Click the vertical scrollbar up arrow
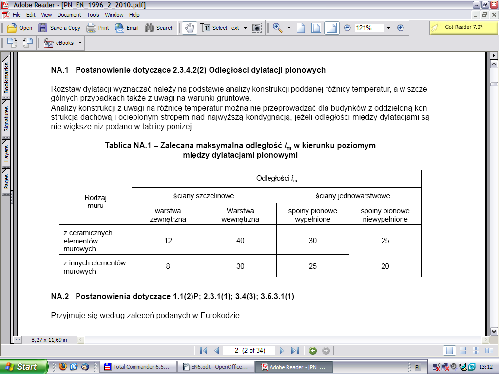Image resolution: width=499 pixels, height=374 pixels. point(494,65)
